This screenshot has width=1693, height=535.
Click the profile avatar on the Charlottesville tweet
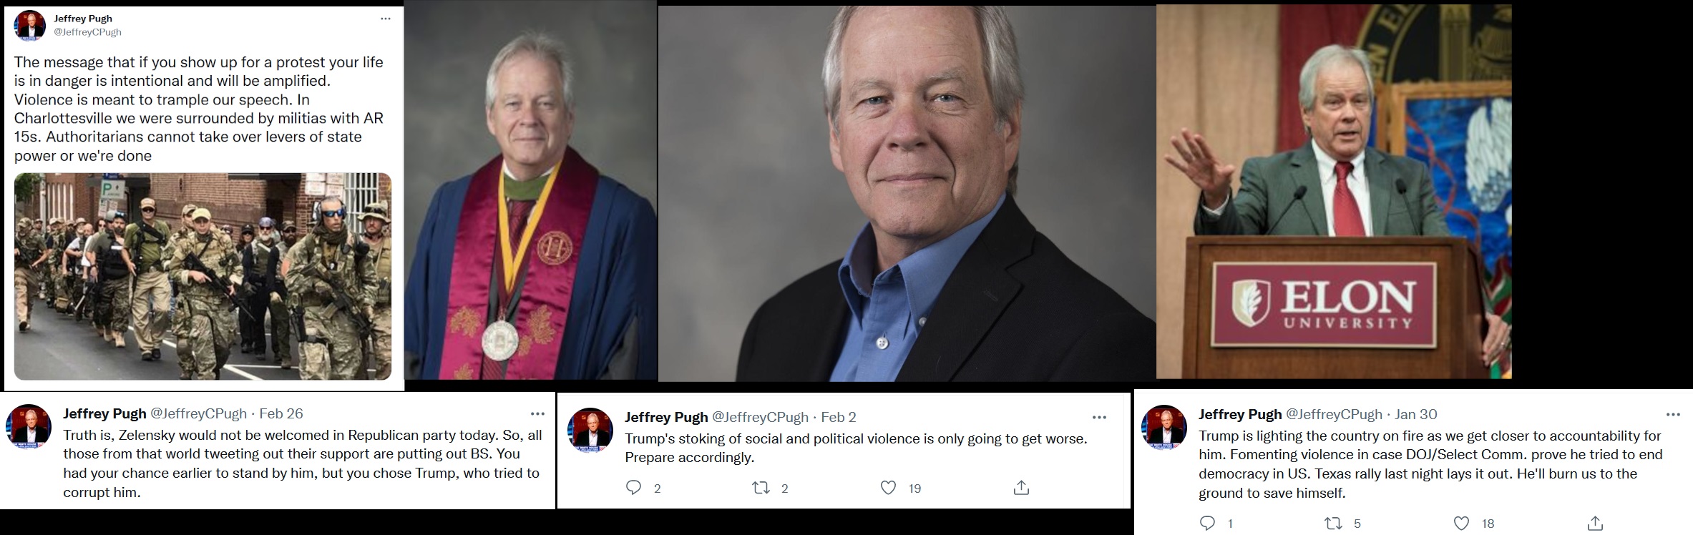click(29, 26)
